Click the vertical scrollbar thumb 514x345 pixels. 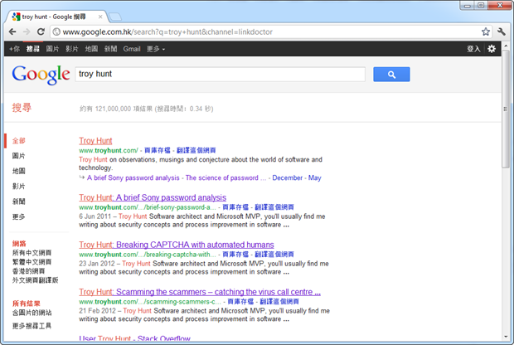click(505, 109)
